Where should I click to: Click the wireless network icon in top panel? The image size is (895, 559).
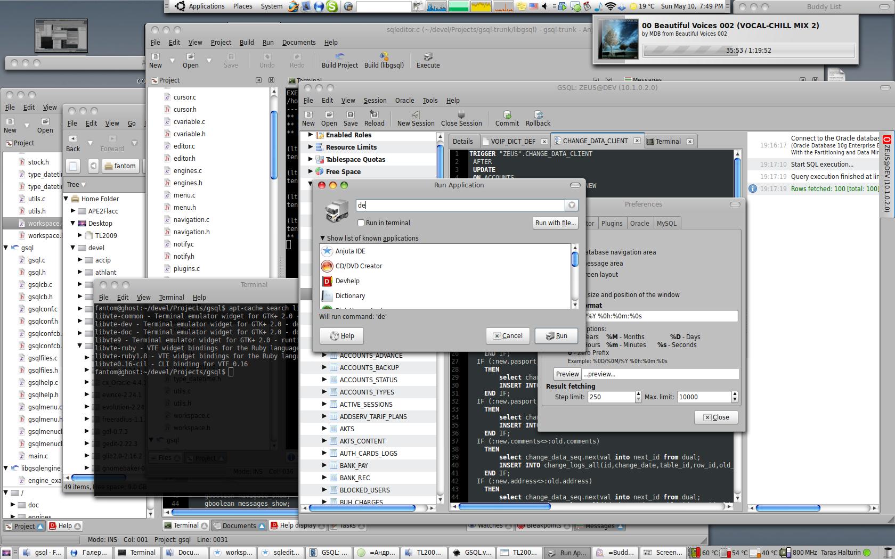(x=611, y=6)
